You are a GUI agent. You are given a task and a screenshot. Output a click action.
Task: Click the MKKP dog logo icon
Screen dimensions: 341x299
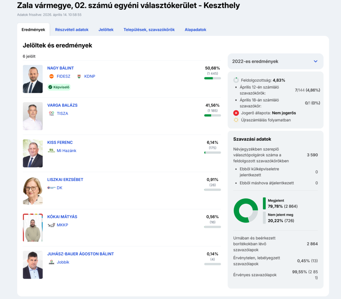pyautogui.click(x=51, y=225)
